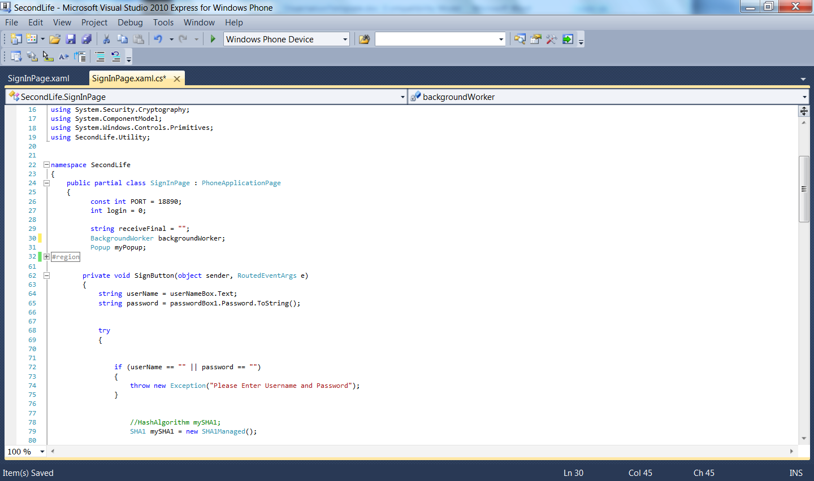Click the RoutedEventArgs parameter type text
This screenshot has width=814, height=481.
(x=267, y=276)
